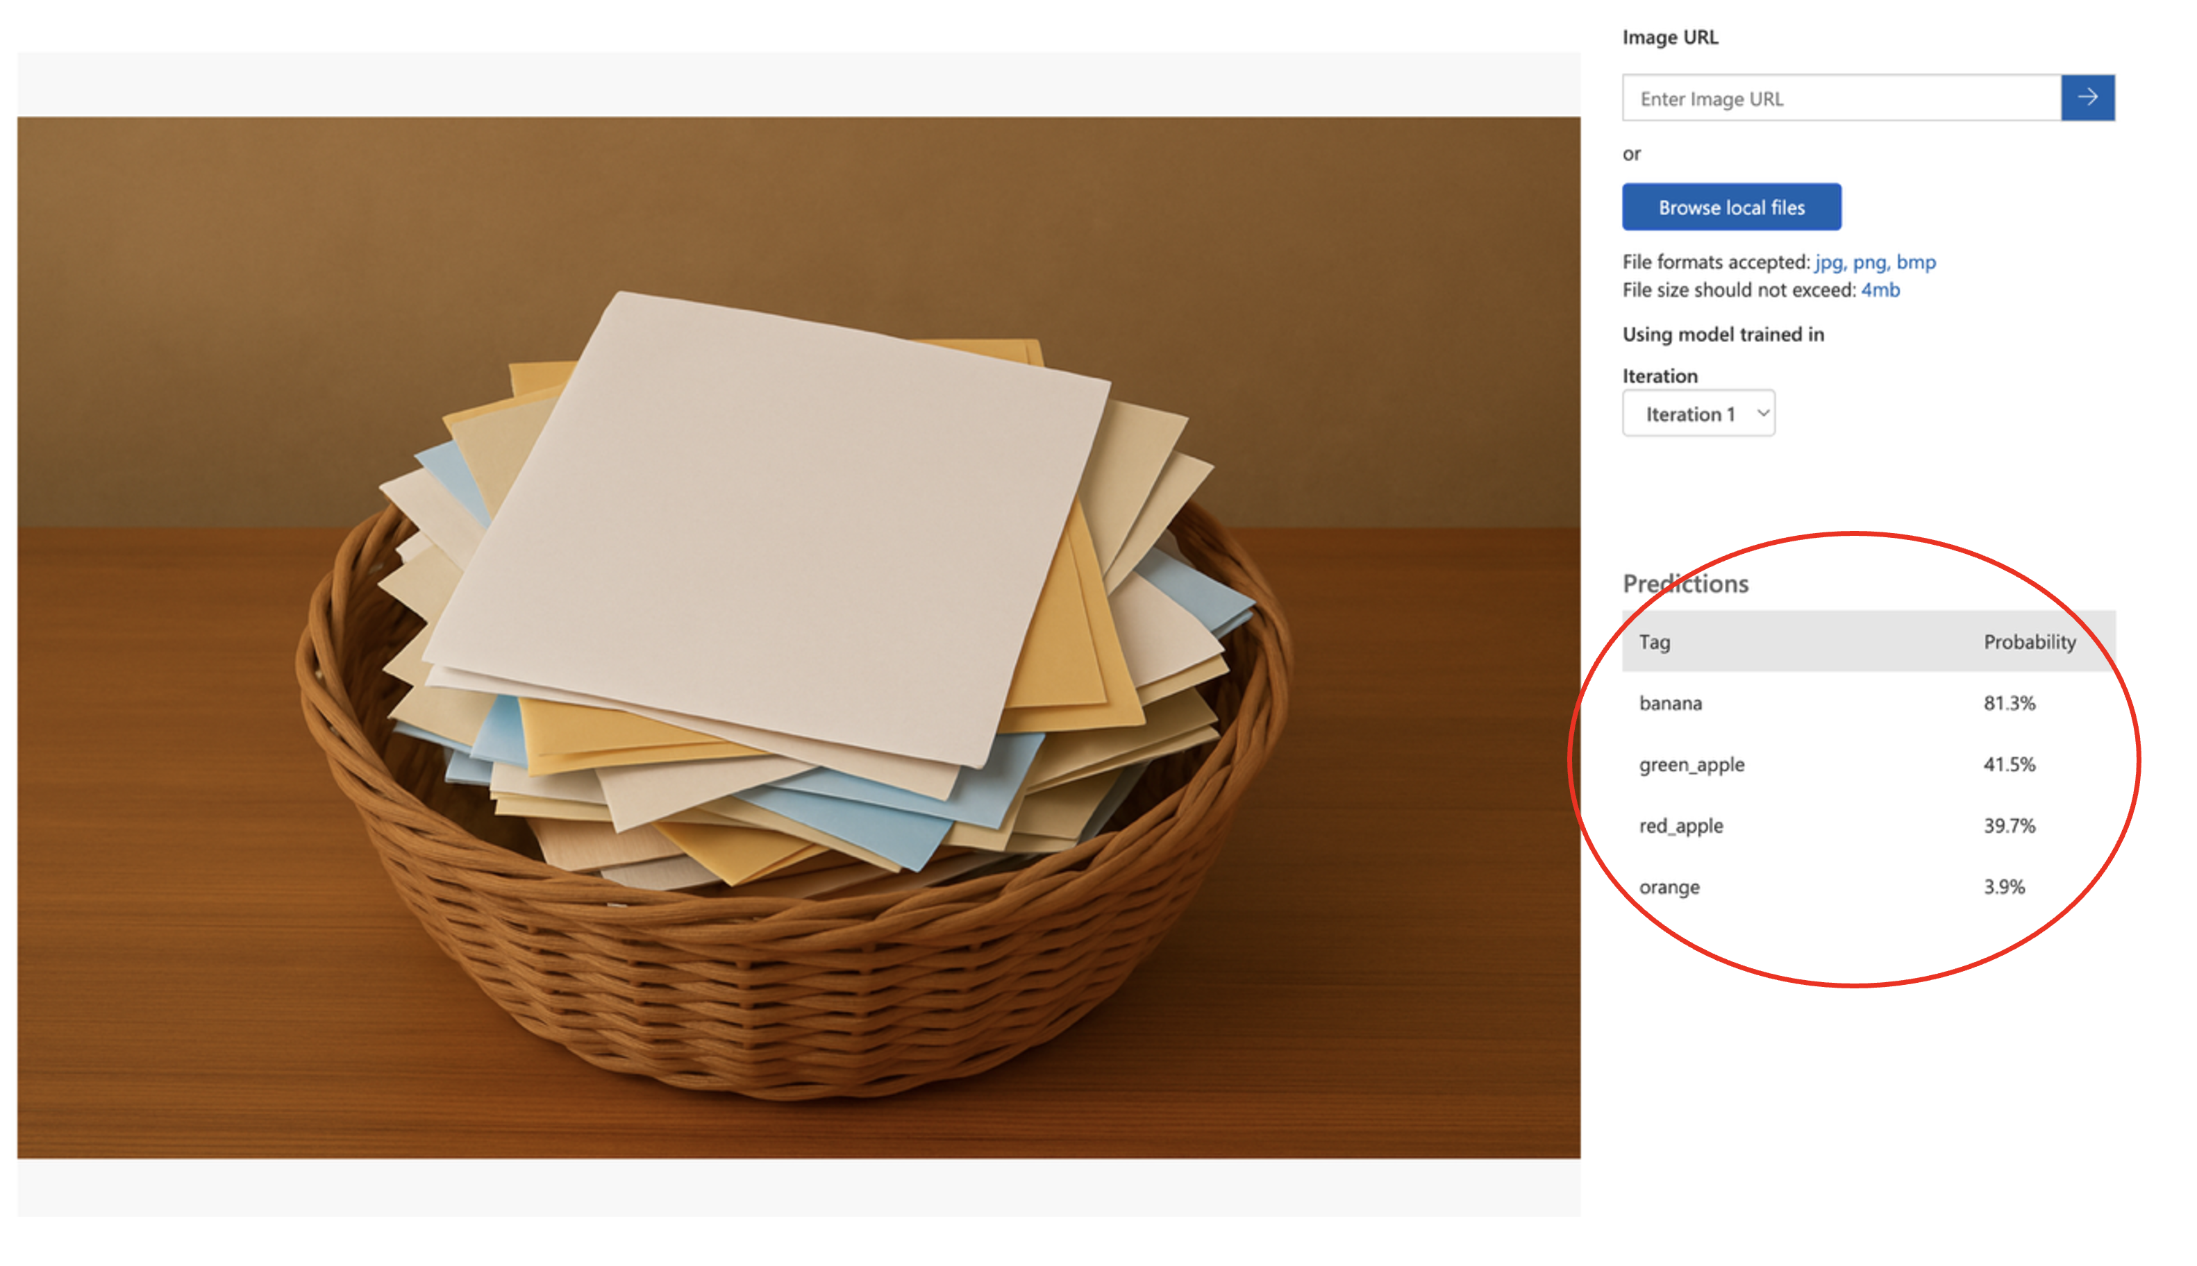Viewport: 2197px width, 1266px height.
Task: Select the orange tag row
Action: point(1869,887)
